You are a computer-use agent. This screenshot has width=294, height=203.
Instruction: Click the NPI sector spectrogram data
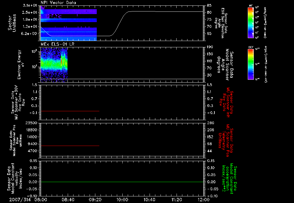coord(69,23)
